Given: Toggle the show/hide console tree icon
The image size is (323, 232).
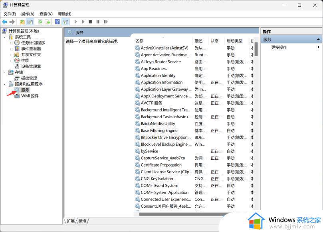Looking at the screenshot, I should pos(30,22).
